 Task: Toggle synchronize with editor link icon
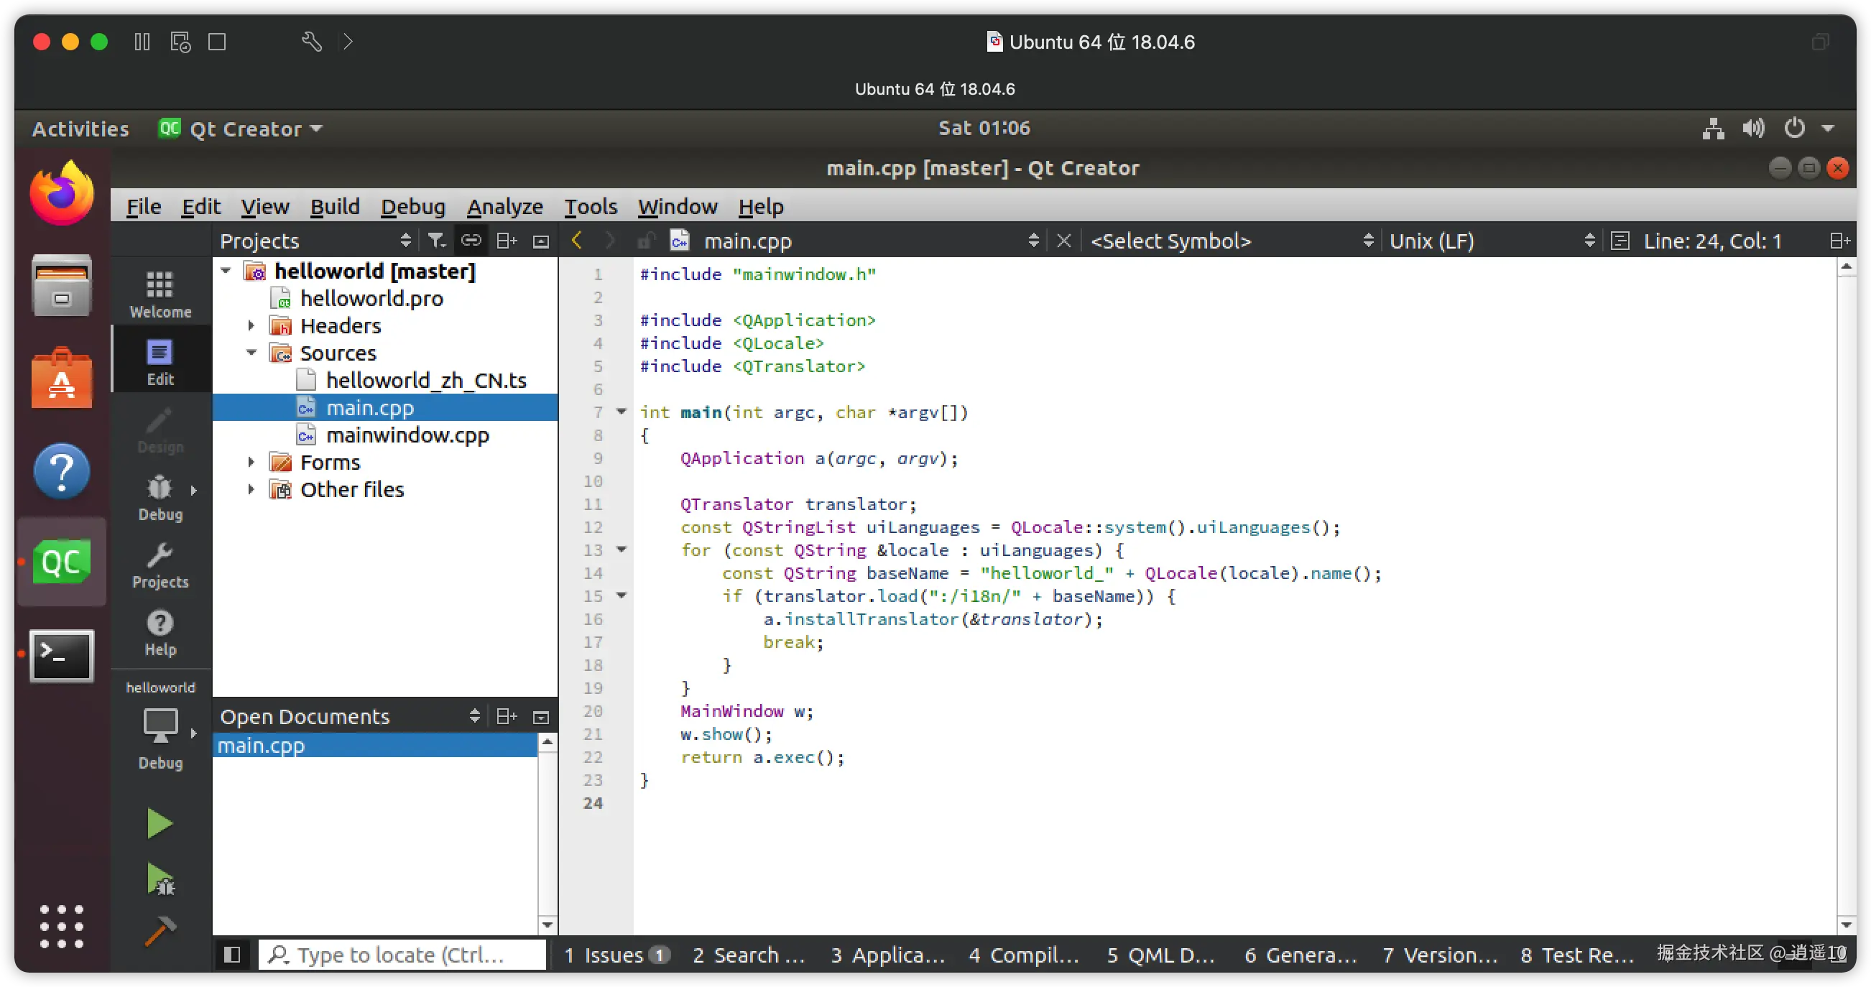(x=471, y=241)
